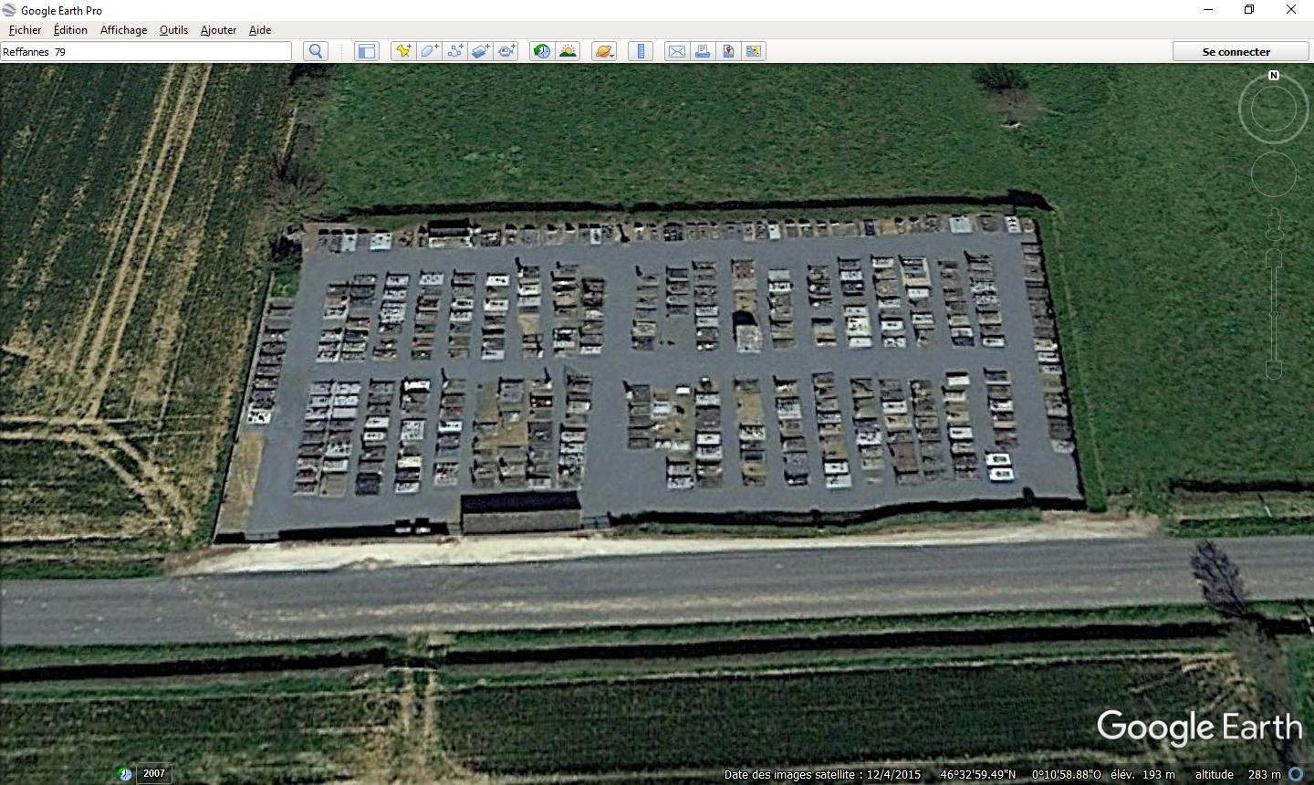Click the longitude 0°10'58.88"O readout
This screenshot has height=785, width=1314.
coord(1066,774)
